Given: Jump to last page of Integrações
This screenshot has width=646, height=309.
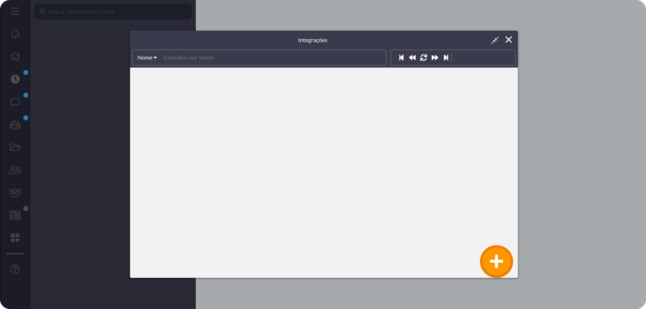Looking at the screenshot, I should pyautogui.click(x=446, y=58).
